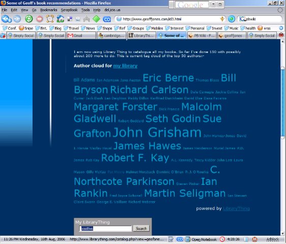The height and width of the screenshot is (244, 286).
Task: Close the current tab with red X
Action: tap(281, 35)
